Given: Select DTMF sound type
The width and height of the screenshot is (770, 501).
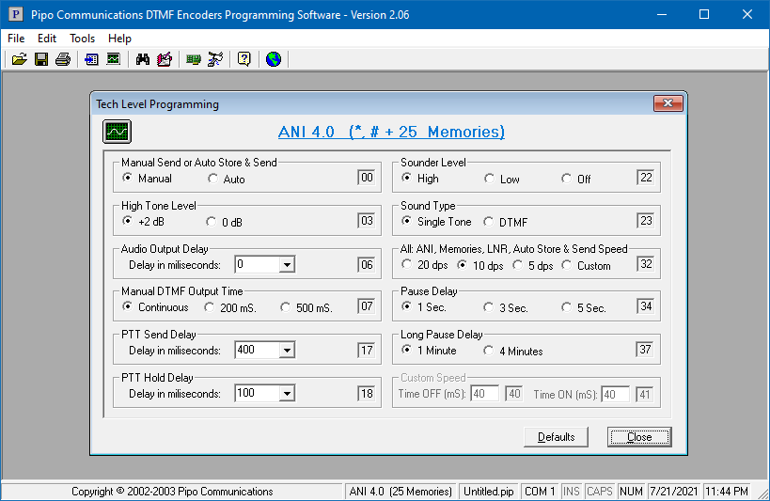Looking at the screenshot, I should [x=489, y=222].
